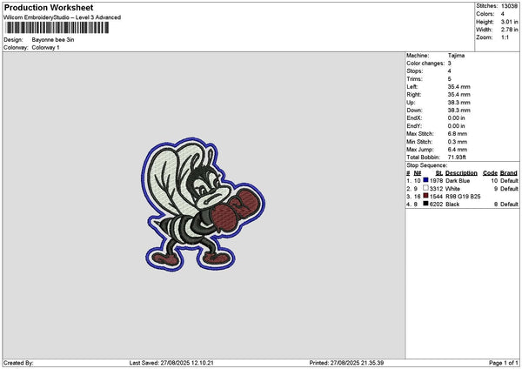Click the Max Stitch value '6.8 mm'
Viewport: 522px width, 369px height.
coord(458,134)
